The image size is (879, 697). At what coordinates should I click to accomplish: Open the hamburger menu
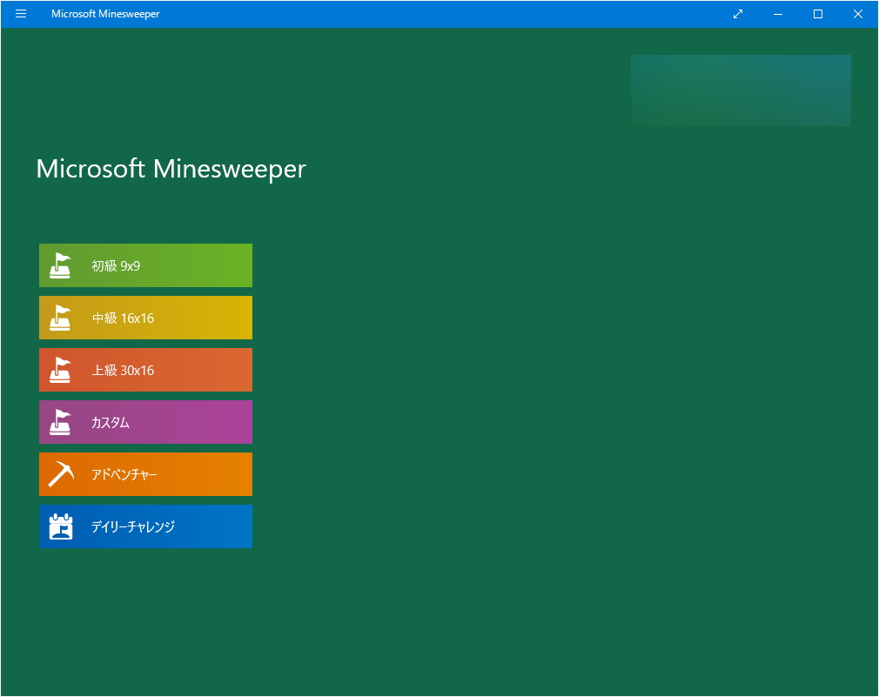(20, 14)
